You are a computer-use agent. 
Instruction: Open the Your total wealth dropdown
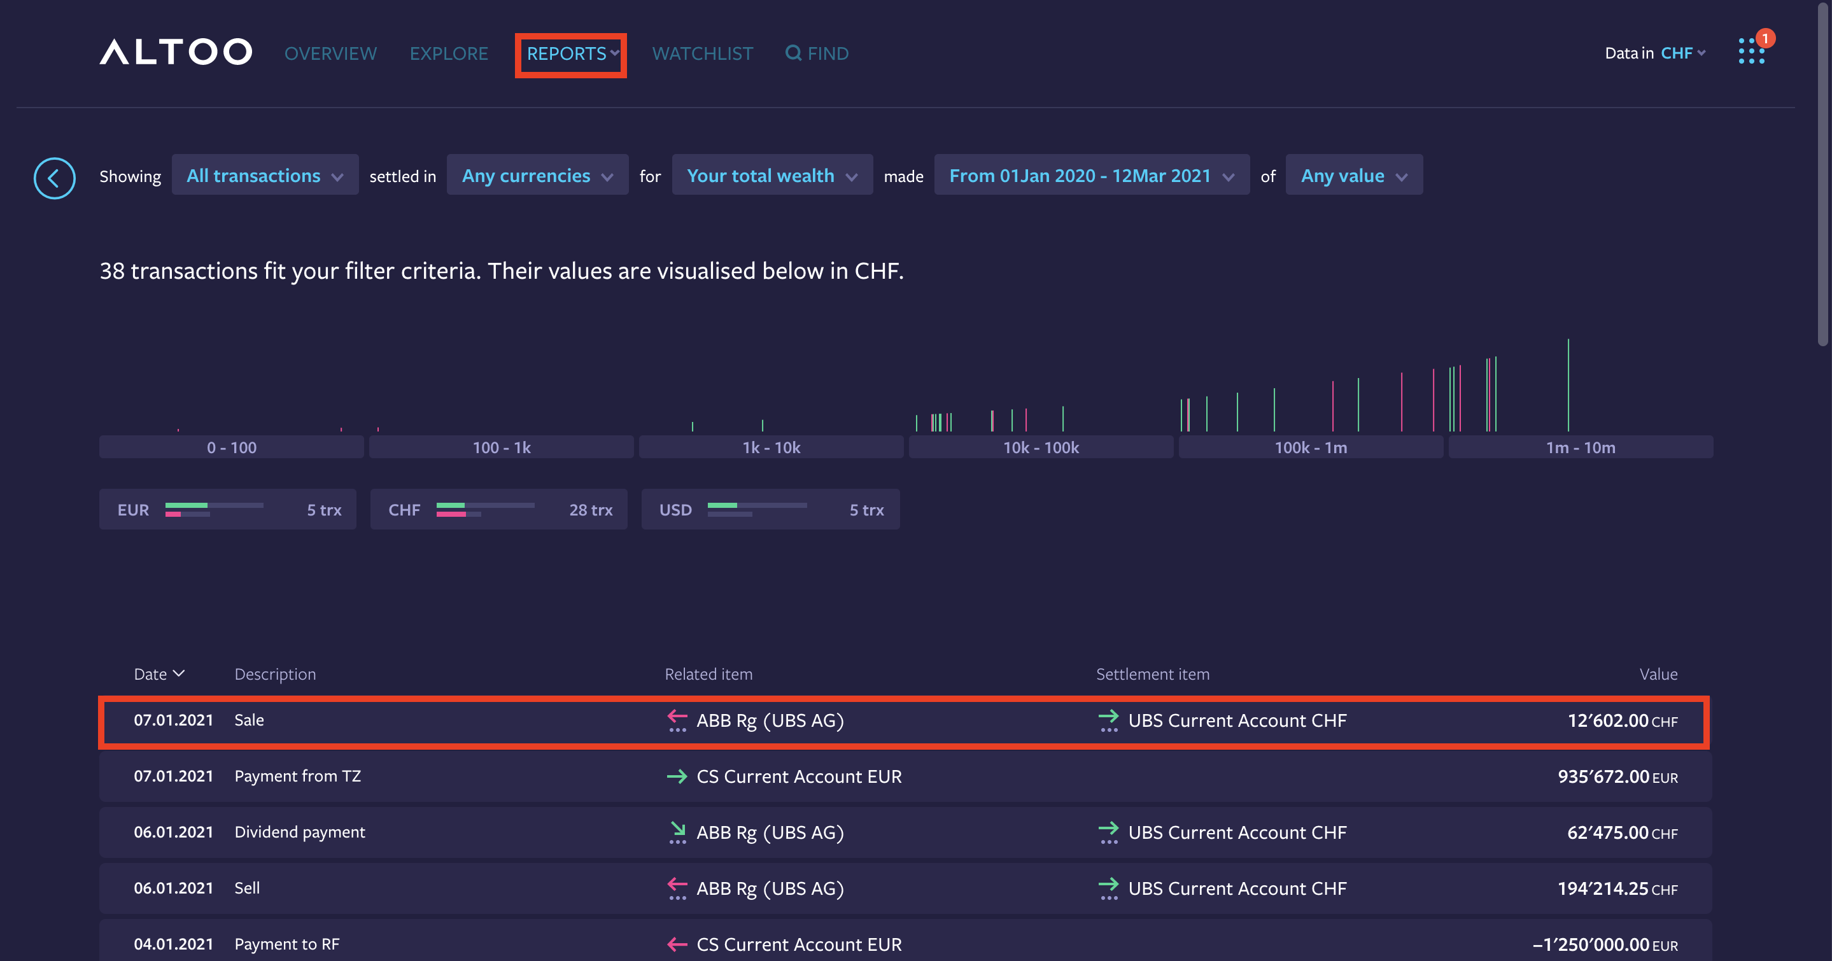(x=772, y=175)
